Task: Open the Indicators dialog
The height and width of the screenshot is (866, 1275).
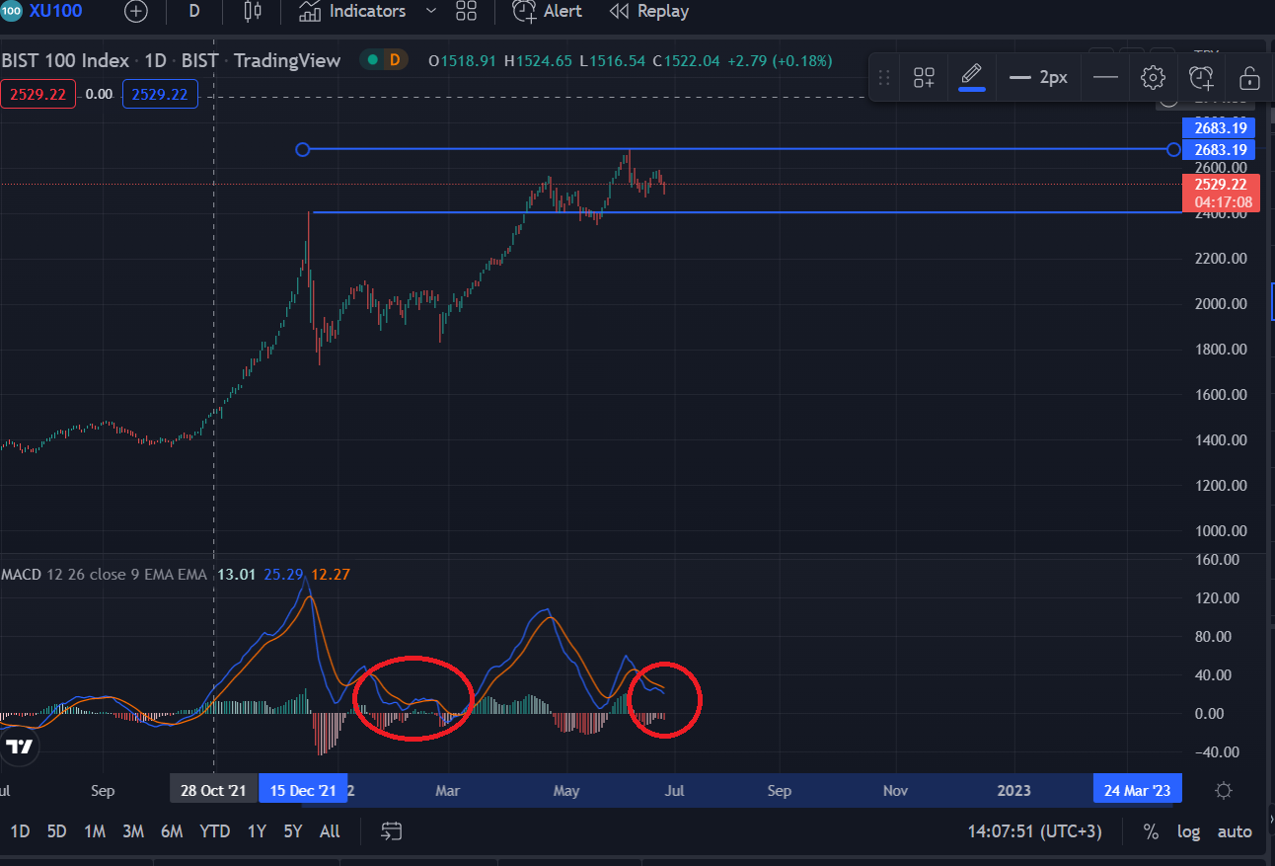Action: click(352, 11)
